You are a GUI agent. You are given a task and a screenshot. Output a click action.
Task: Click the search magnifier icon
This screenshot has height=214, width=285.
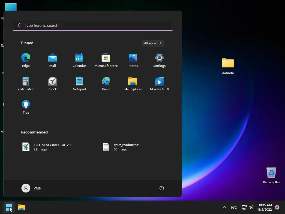coord(19,25)
